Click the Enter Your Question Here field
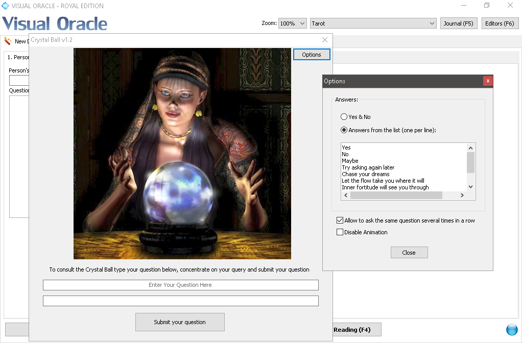Image resolution: width=522 pixels, height=343 pixels. click(x=180, y=285)
